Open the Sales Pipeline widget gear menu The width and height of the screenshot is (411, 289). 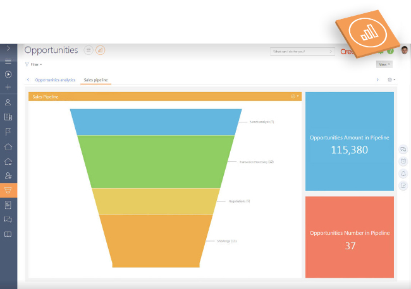click(x=295, y=97)
